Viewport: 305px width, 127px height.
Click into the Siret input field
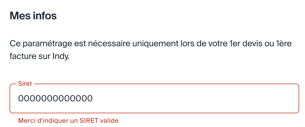point(154,98)
